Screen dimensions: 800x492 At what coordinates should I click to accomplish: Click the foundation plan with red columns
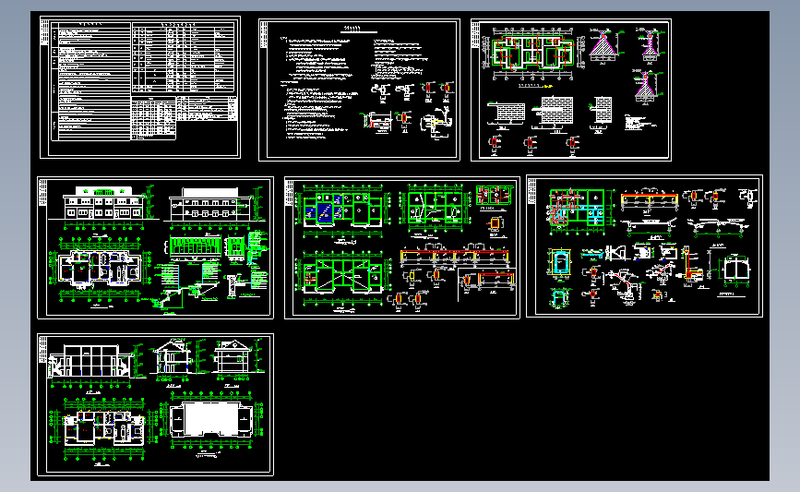(x=533, y=53)
